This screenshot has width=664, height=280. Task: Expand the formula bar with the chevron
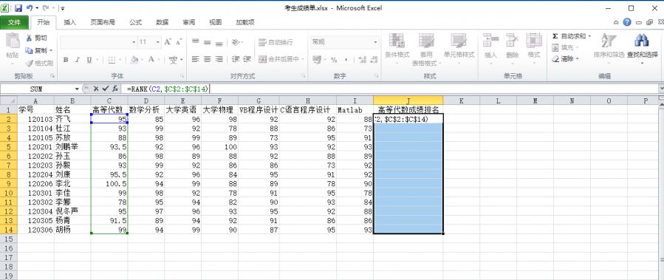(x=661, y=89)
